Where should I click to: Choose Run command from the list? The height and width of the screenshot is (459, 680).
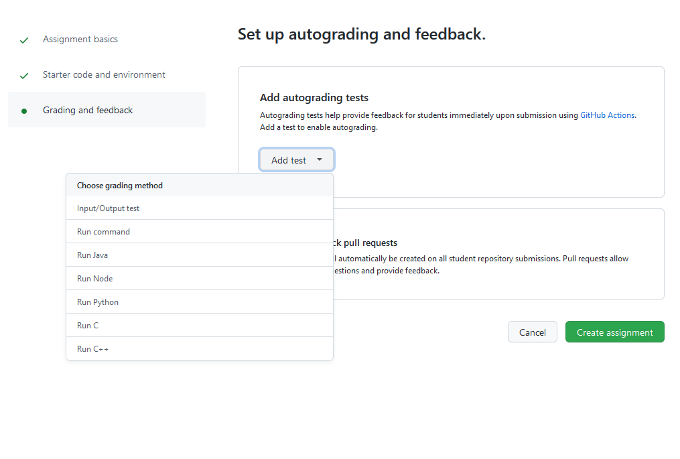pos(200,232)
